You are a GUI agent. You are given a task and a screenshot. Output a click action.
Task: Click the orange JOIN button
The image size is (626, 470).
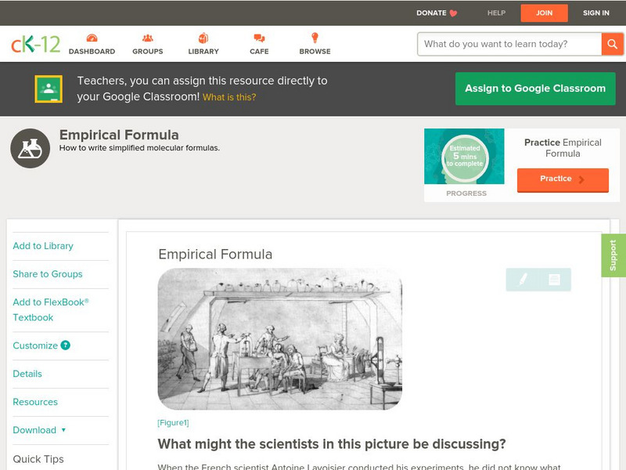point(544,13)
